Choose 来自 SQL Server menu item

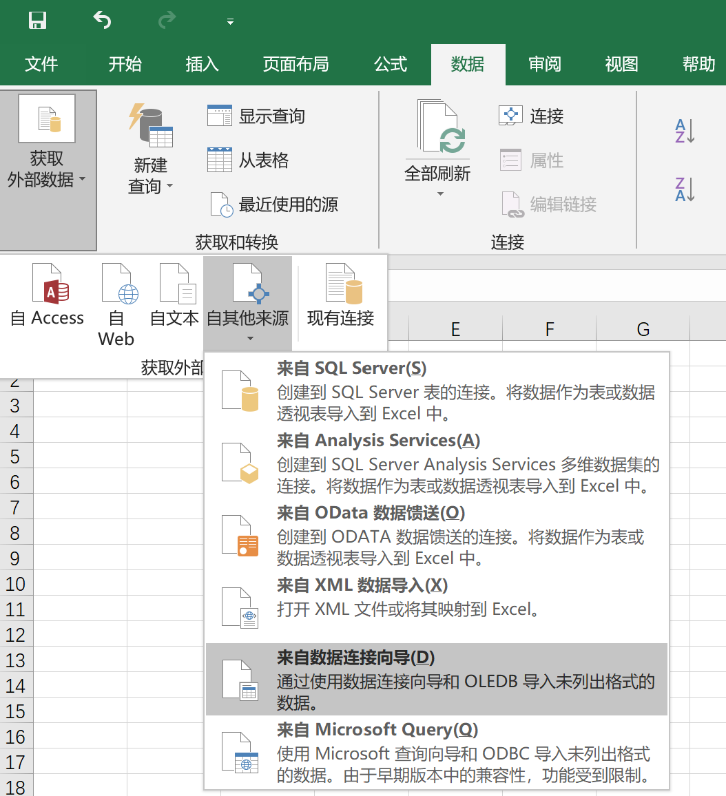(x=437, y=390)
